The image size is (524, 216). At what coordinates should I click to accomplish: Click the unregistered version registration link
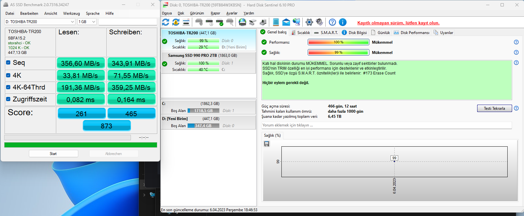coord(399,23)
